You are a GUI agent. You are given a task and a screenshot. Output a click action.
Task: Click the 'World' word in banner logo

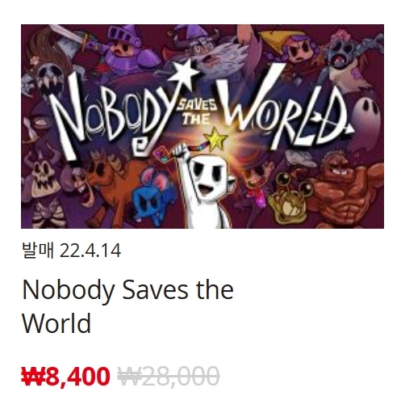284,107
